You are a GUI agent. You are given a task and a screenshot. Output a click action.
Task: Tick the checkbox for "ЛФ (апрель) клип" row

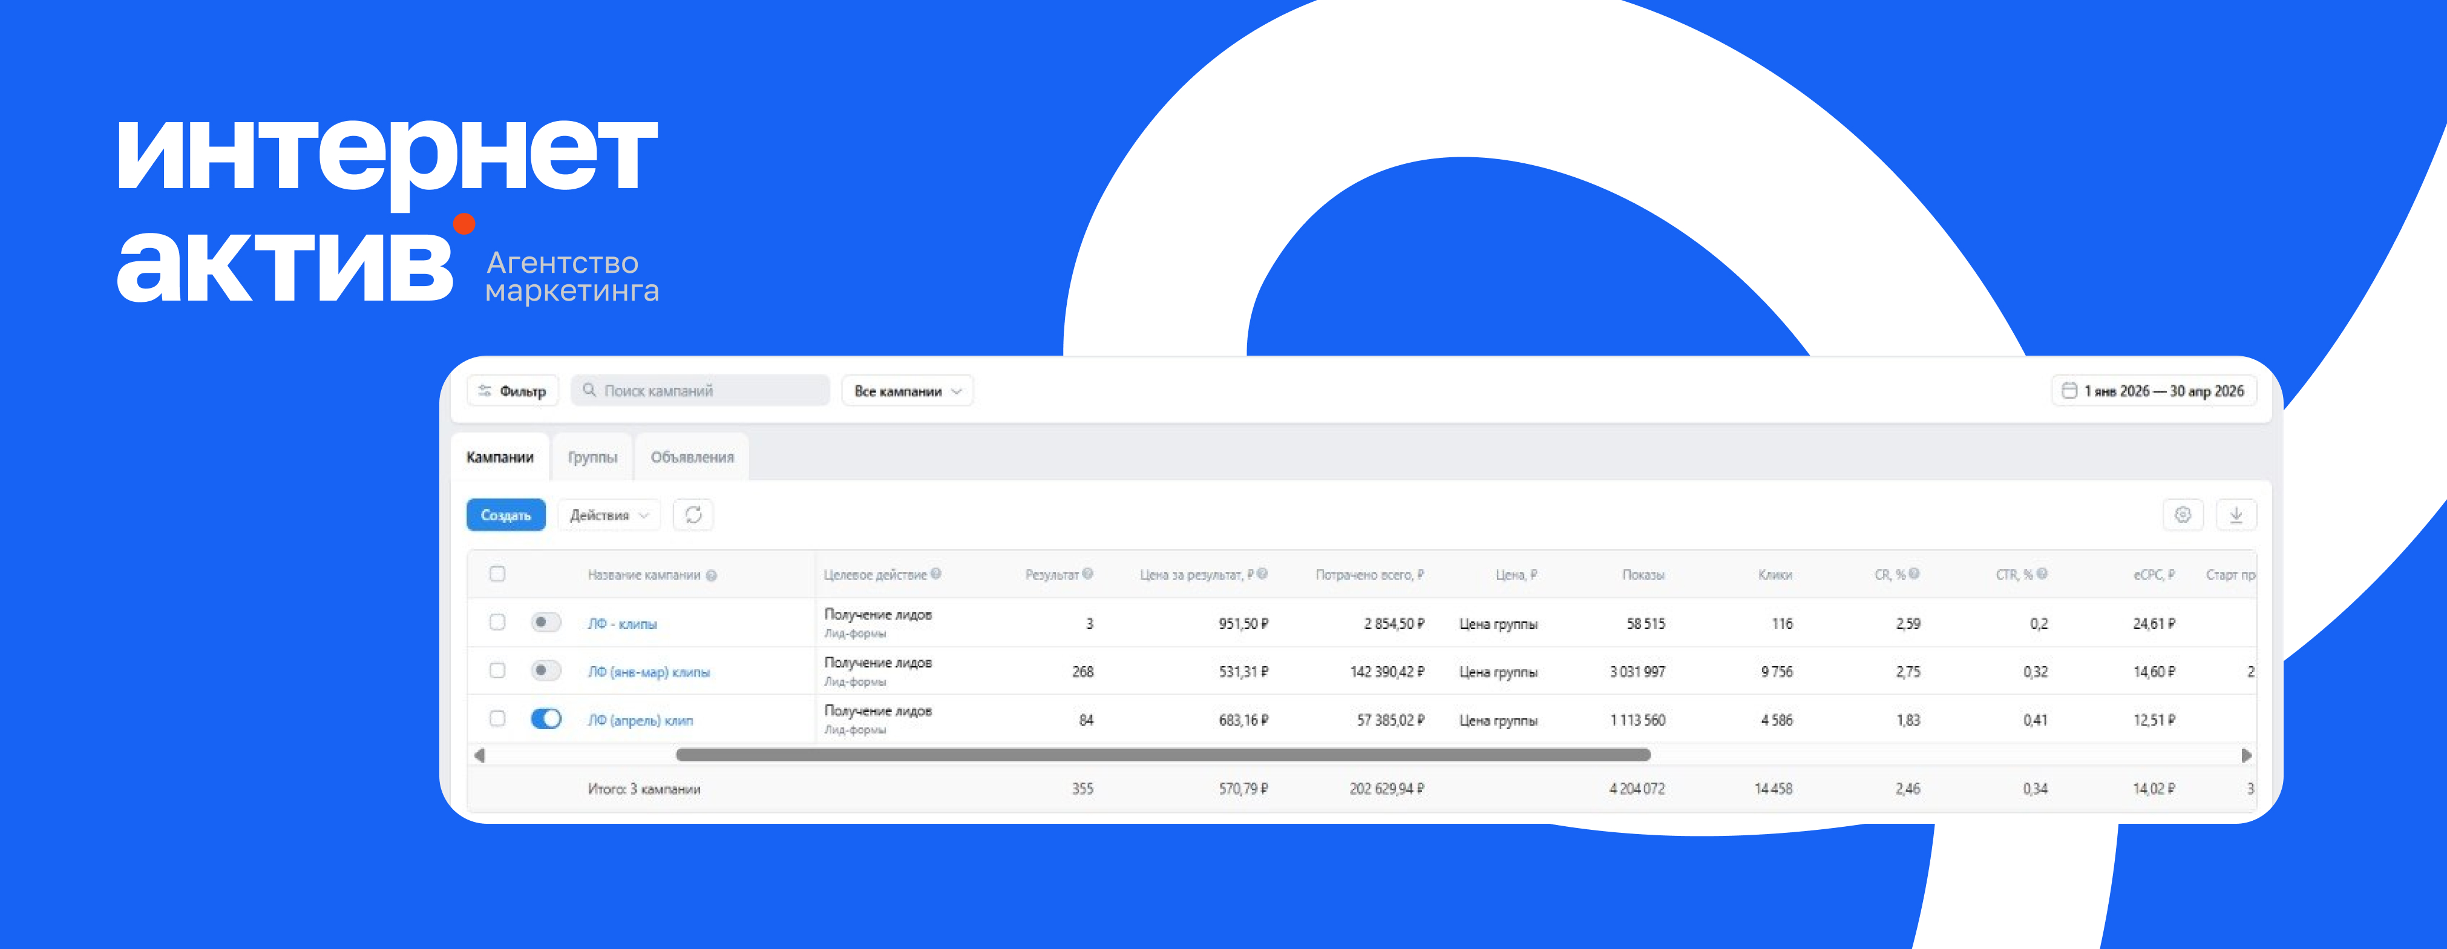point(497,719)
